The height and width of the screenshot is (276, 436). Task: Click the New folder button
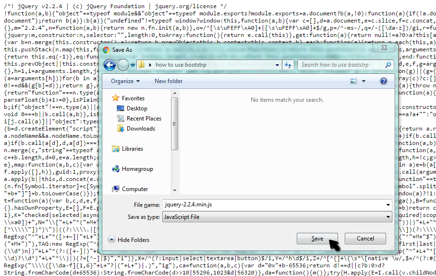[169, 81]
